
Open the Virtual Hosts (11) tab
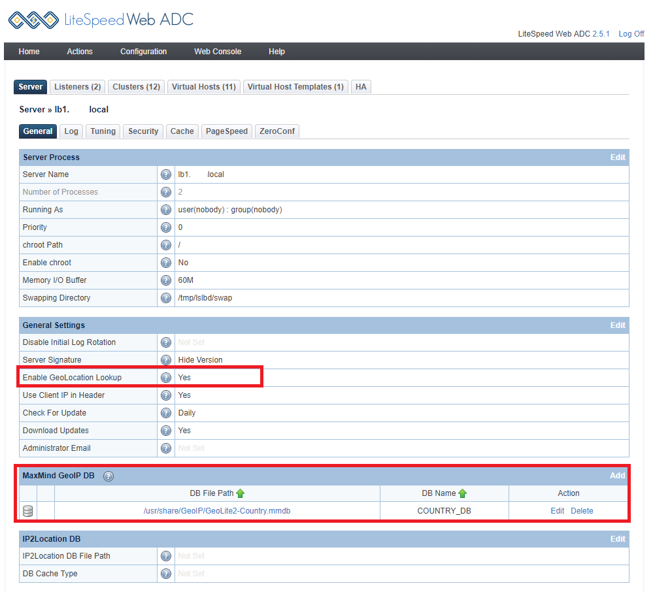point(203,87)
